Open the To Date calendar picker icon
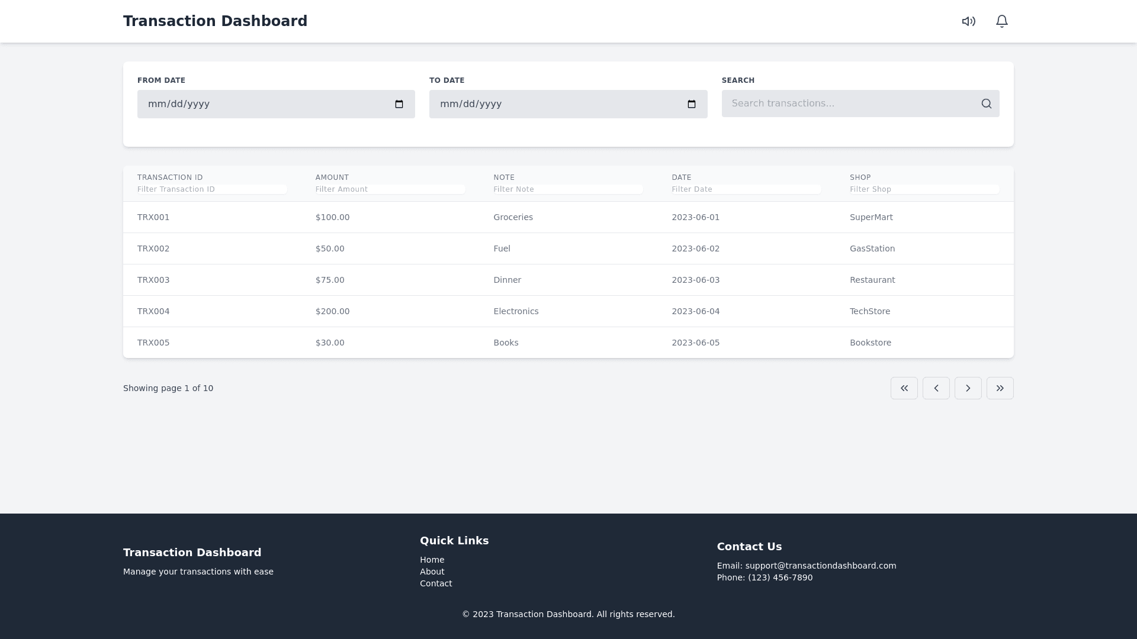The width and height of the screenshot is (1137, 639). click(x=691, y=104)
